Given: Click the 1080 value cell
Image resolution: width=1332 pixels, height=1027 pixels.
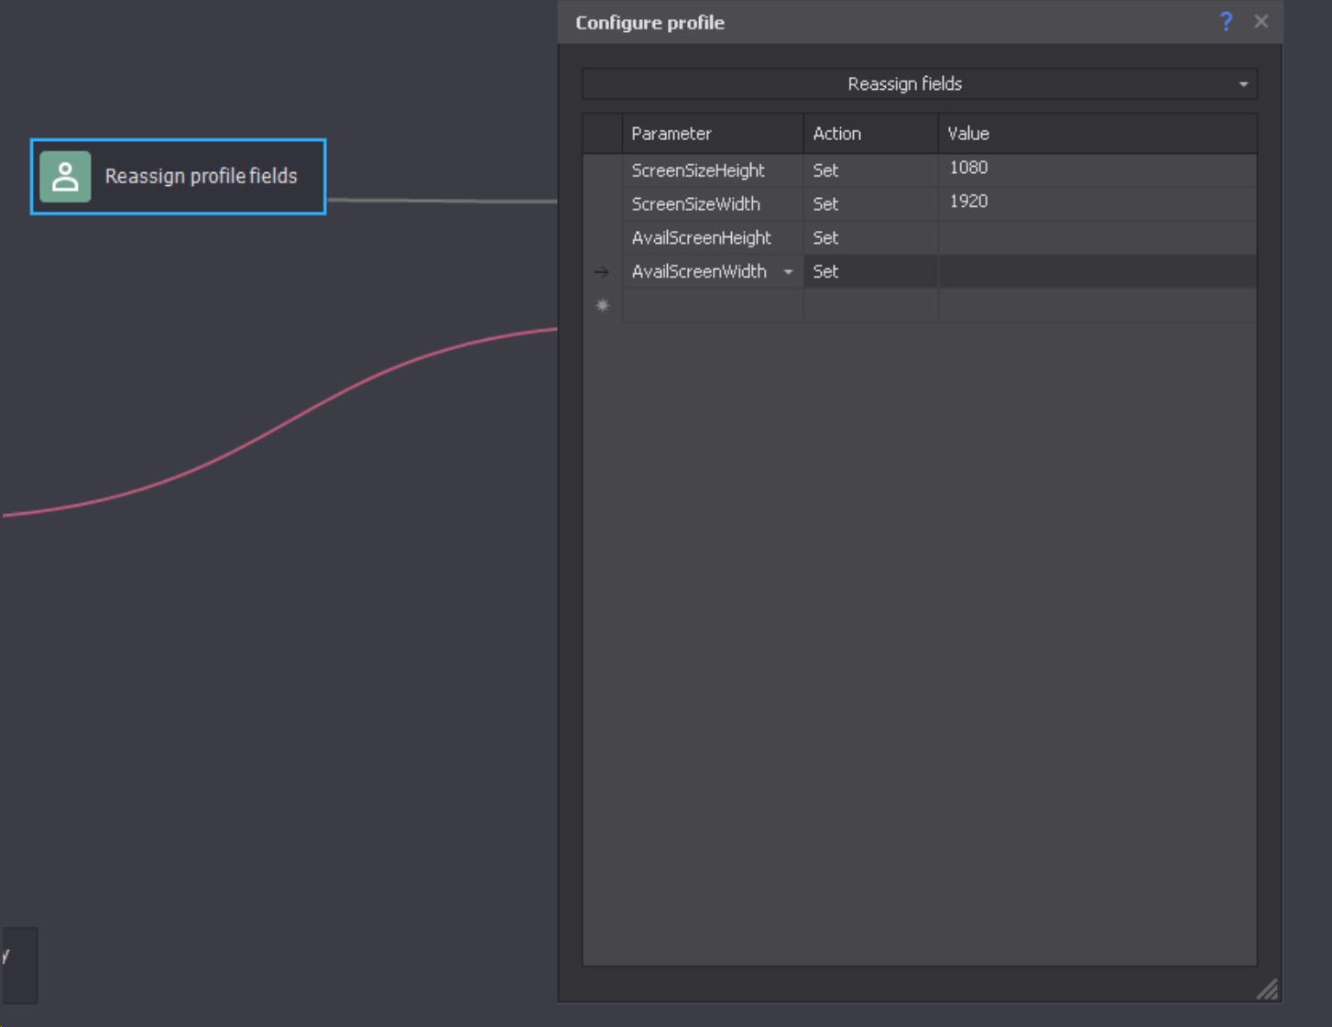Looking at the screenshot, I should tap(1097, 170).
